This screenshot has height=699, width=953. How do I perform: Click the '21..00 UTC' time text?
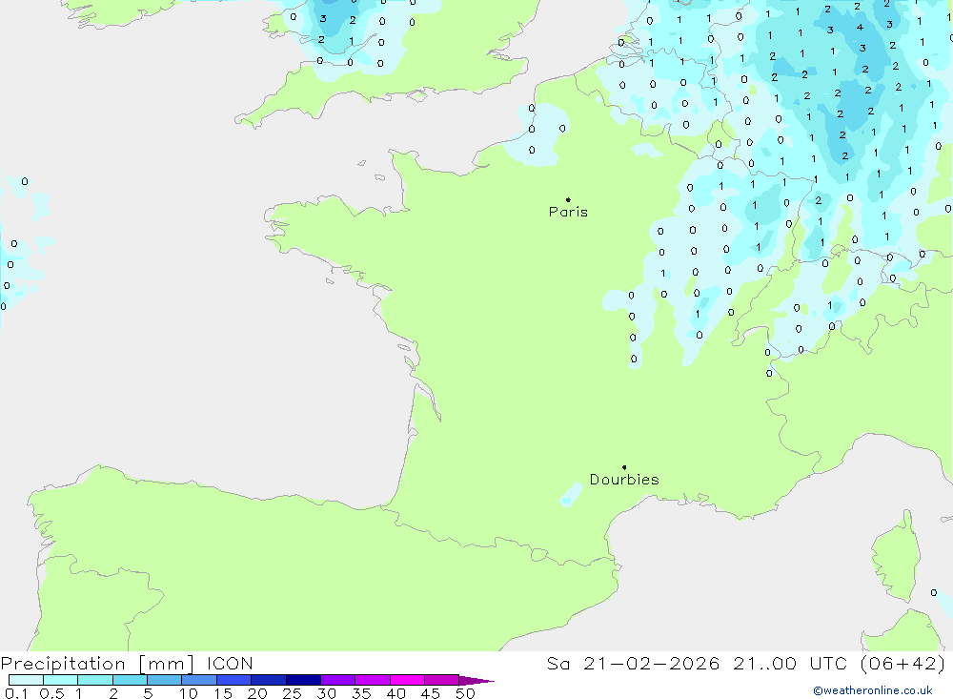[x=790, y=664]
